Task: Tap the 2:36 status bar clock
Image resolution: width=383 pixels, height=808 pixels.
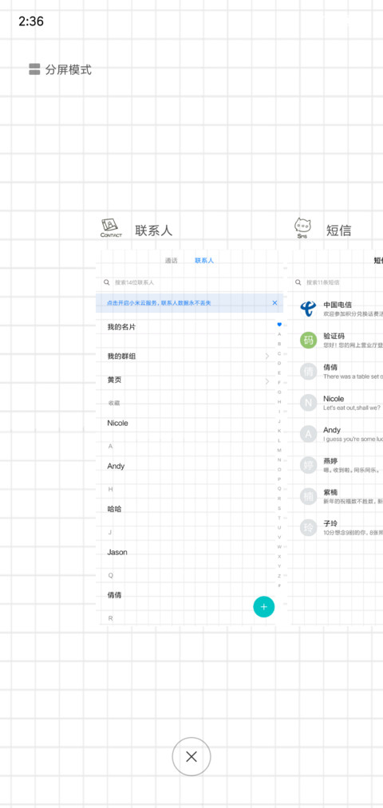Action: (31, 21)
